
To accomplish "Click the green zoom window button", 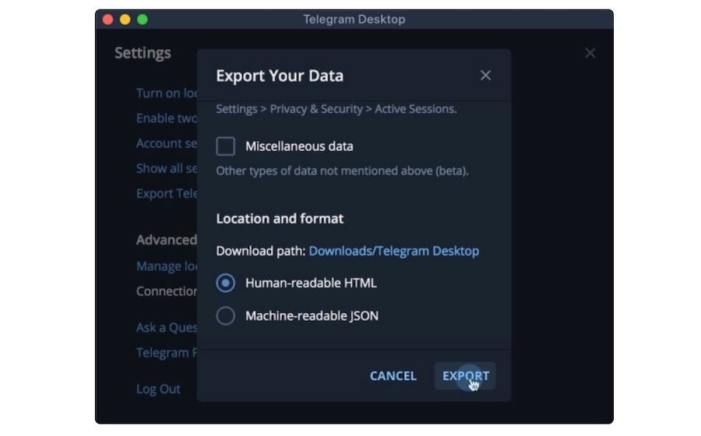I will pyautogui.click(x=142, y=19).
